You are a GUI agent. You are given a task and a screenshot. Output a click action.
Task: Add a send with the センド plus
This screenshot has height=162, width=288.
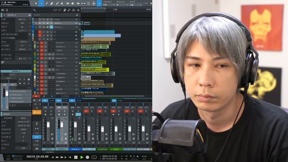pos(30,105)
